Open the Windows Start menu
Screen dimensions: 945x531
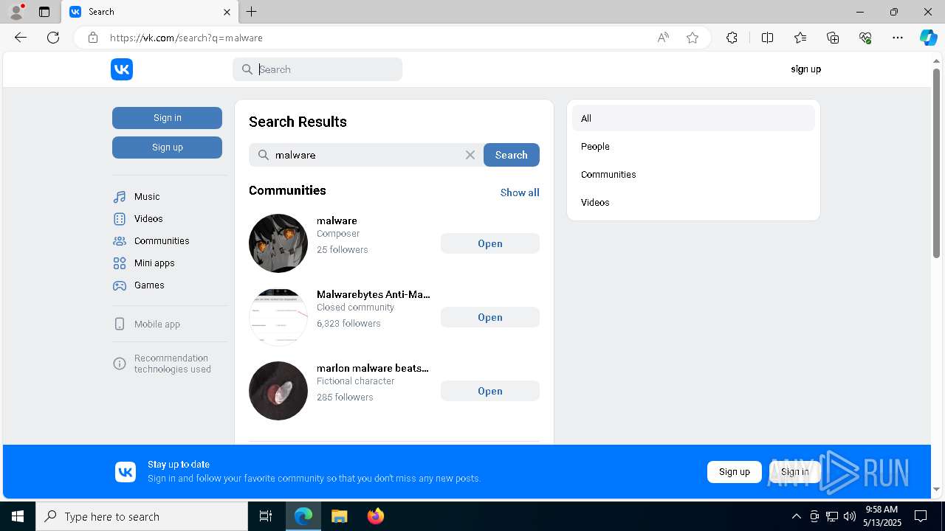18,516
